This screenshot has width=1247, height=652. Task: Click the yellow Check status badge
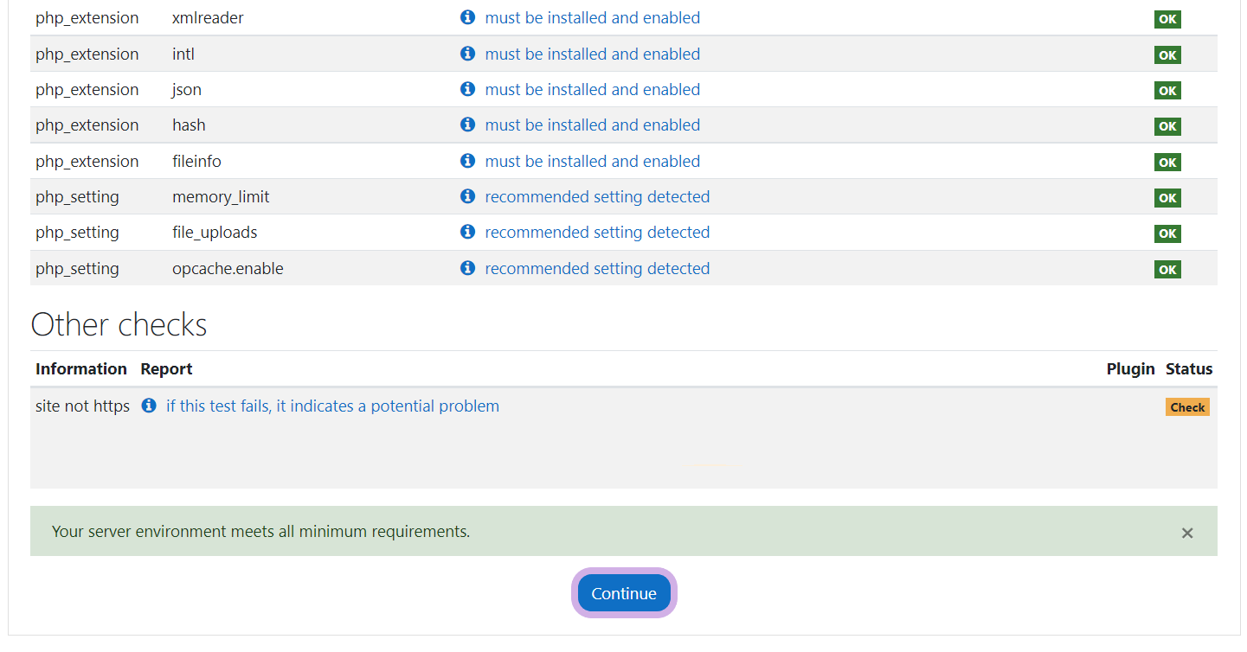coord(1186,407)
